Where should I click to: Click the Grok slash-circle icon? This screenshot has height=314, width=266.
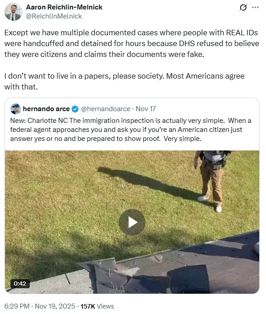tap(243, 8)
